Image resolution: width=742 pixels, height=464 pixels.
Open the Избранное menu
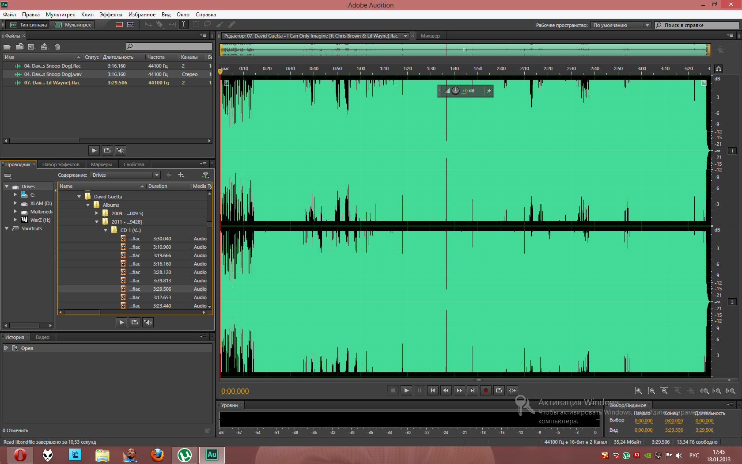142,15
